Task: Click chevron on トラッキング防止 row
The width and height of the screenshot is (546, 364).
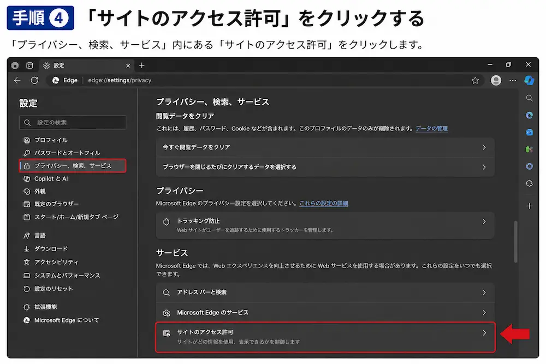Action: [484, 222]
